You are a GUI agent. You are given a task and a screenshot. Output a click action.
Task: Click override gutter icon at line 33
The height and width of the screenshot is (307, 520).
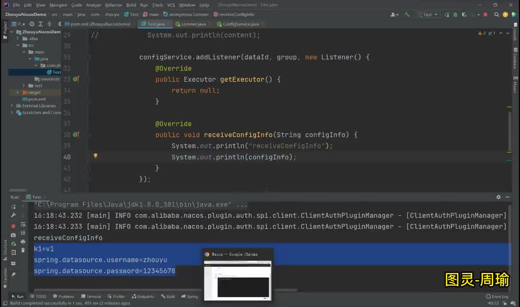(x=76, y=79)
